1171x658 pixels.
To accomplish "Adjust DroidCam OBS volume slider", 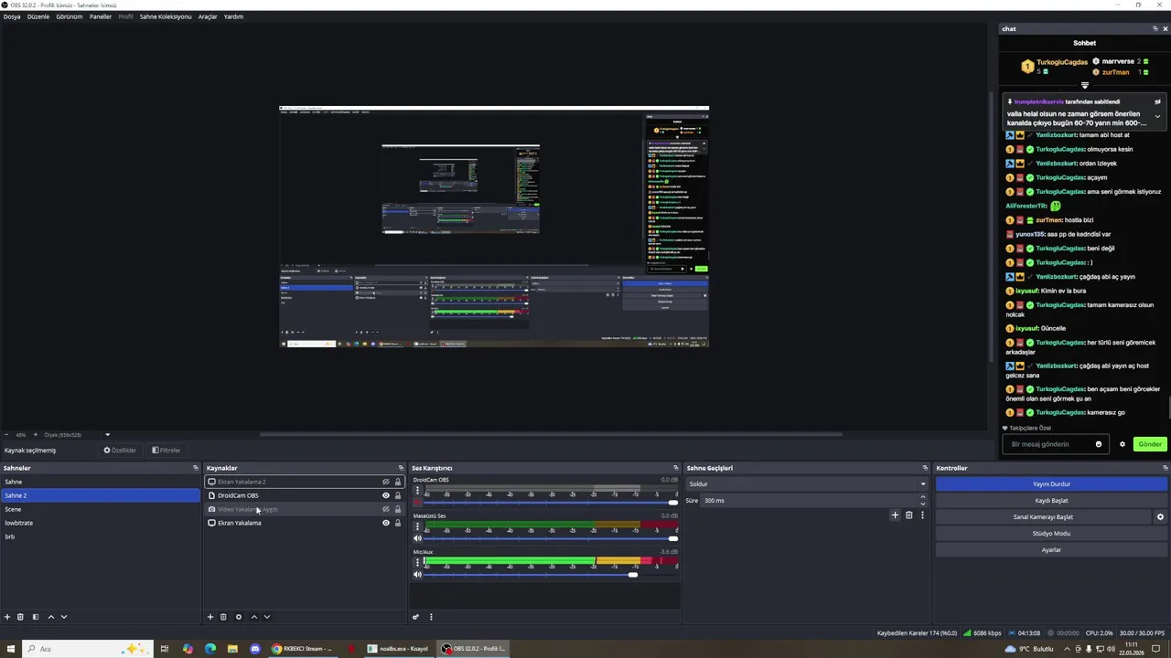I will pos(673,503).
